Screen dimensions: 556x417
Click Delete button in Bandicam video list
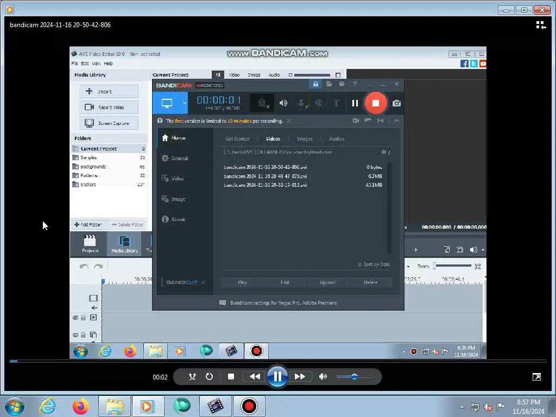[x=370, y=282]
